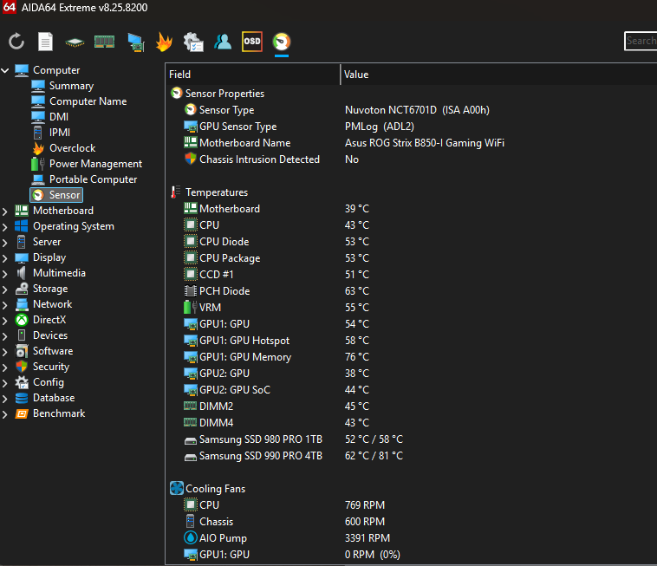Select the sensor gauge toolbar icon
This screenshot has height=566, width=657.
click(x=282, y=41)
